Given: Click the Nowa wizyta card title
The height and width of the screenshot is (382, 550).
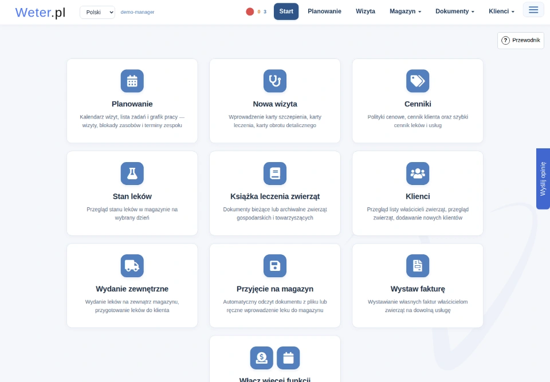Looking at the screenshot, I should tap(275, 104).
